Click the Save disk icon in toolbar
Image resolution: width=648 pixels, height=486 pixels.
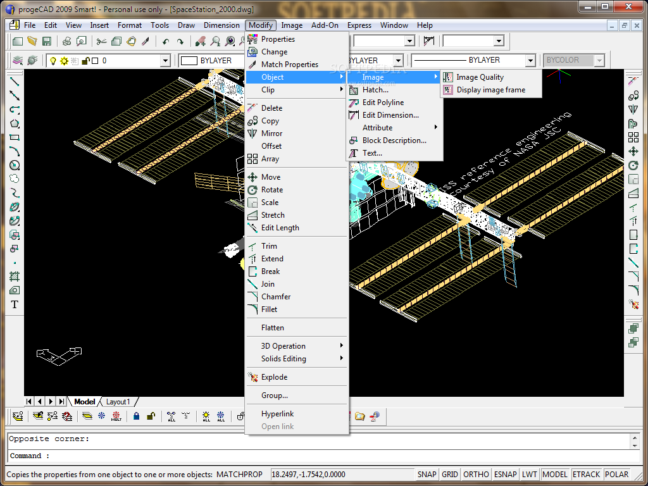(x=46, y=41)
